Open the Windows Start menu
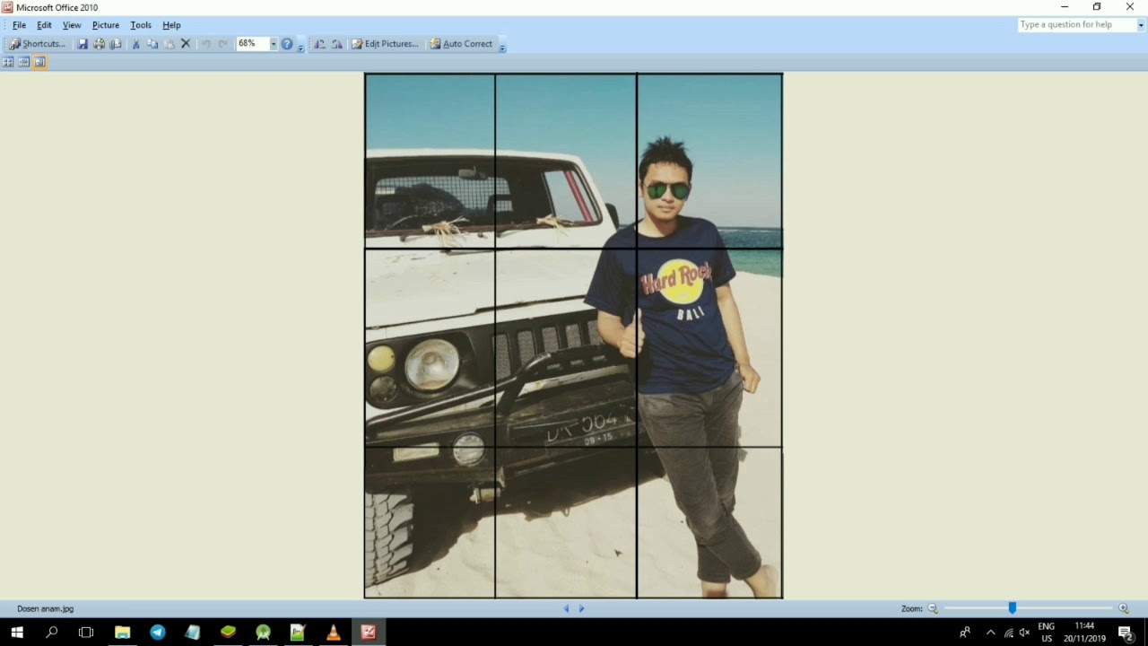1148x646 pixels. [x=17, y=633]
